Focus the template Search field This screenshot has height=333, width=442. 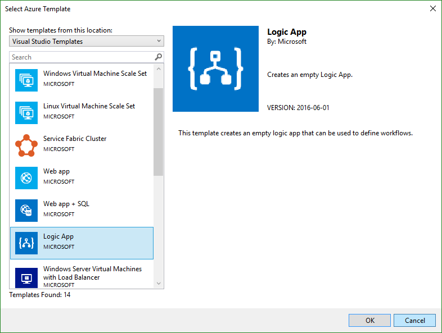[x=82, y=57]
